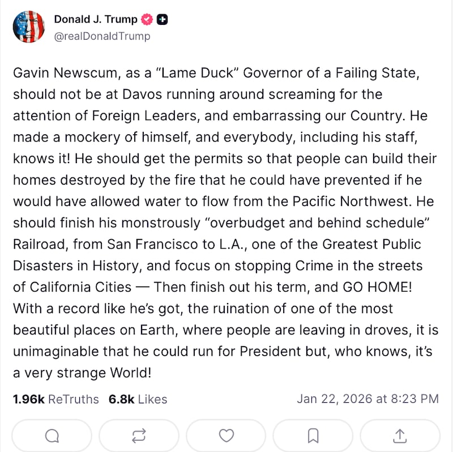The height and width of the screenshot is (452, 453).
Task: Click the Donald J. Trump display name
Action: pos(95,19)
